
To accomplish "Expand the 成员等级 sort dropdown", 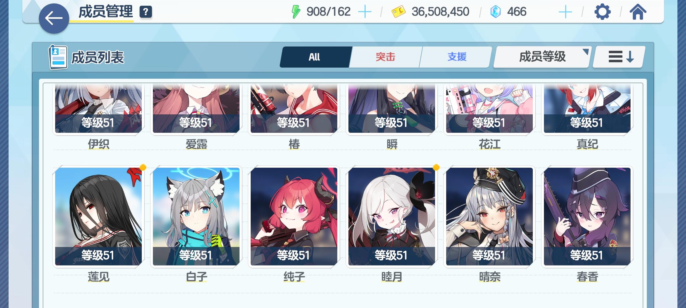I will tap(542, 57).
